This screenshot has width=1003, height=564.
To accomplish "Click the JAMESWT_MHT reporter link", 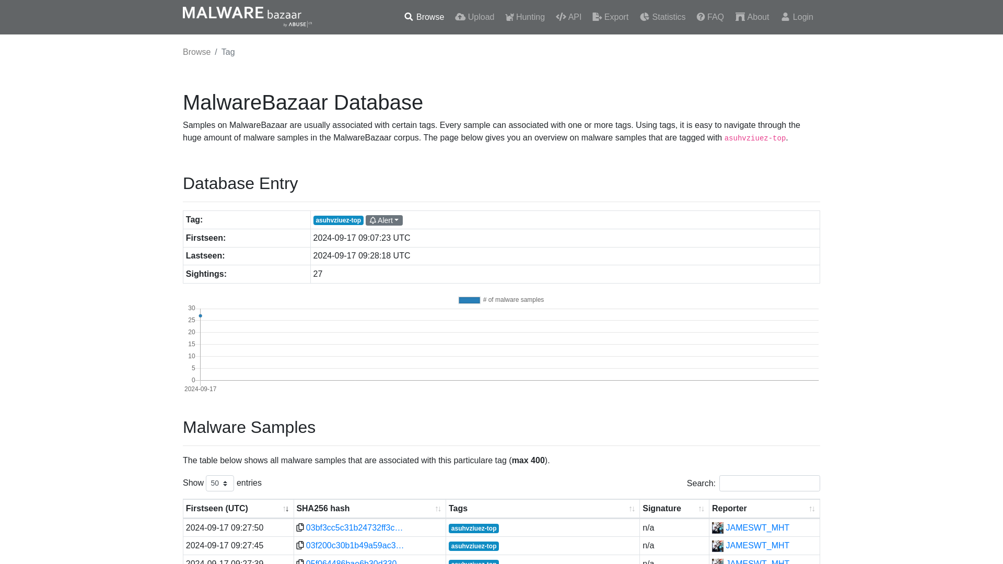I will [x=757, y=527].
